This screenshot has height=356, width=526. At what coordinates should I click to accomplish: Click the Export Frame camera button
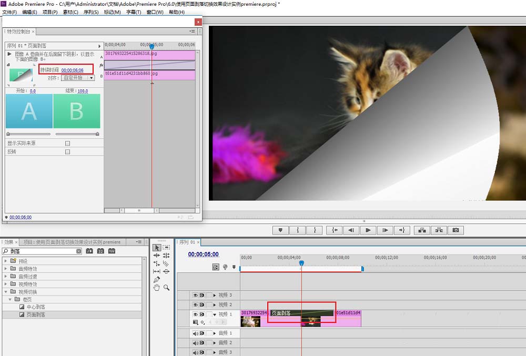point(456,230)
